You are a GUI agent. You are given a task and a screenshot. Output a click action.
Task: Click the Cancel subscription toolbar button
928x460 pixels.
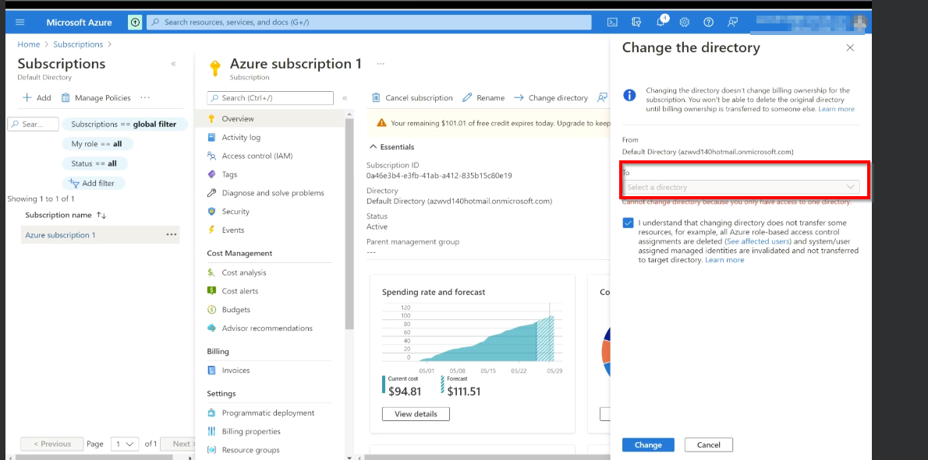click(412, 98)
